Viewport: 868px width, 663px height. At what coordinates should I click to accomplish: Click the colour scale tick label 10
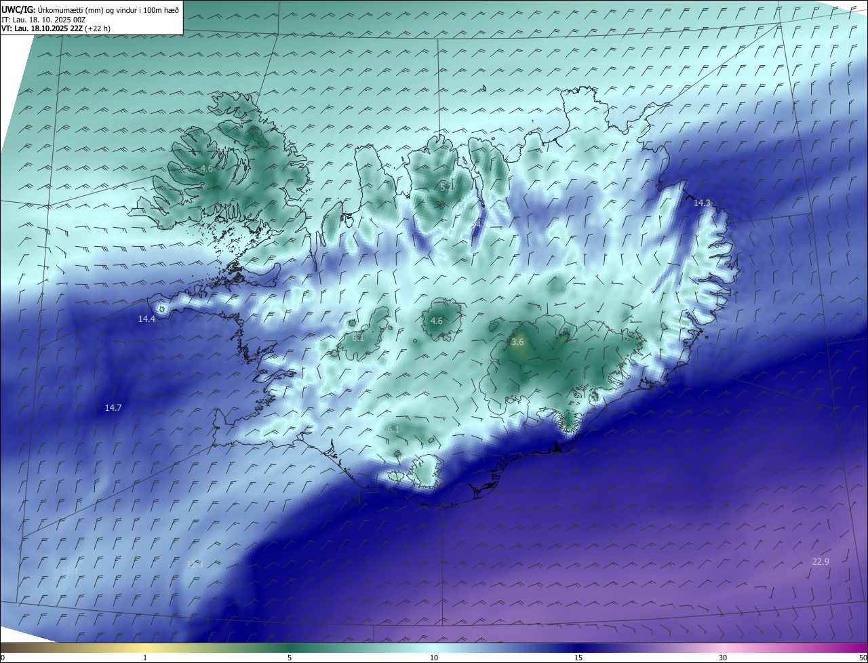pyautogui.click(x=434, y=658)
